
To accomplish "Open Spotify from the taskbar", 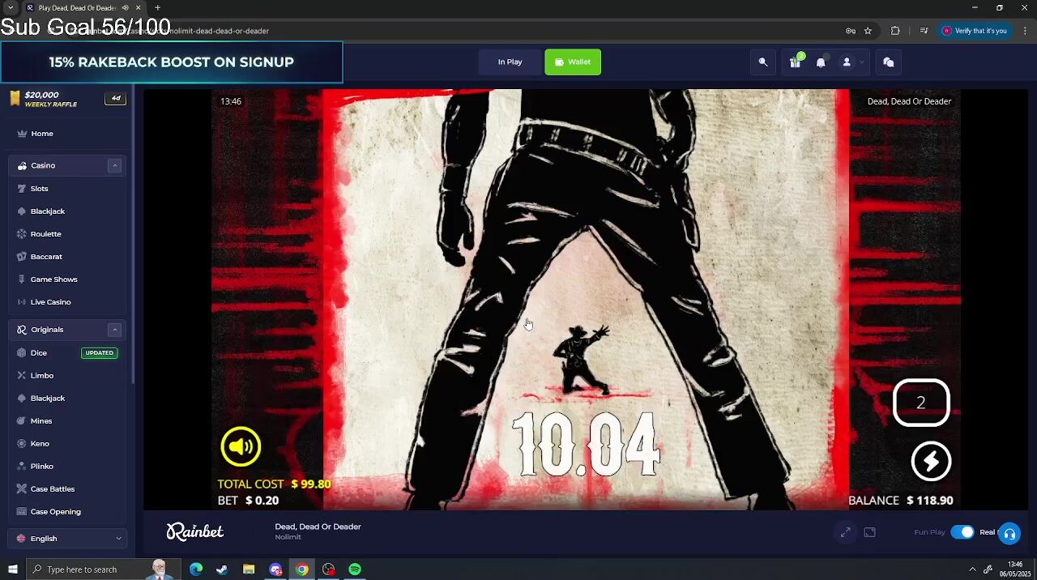I will tap(355, 569).
